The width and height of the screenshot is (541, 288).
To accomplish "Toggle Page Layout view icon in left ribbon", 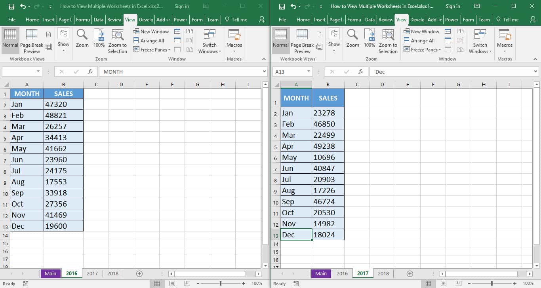I will point(49,34).
